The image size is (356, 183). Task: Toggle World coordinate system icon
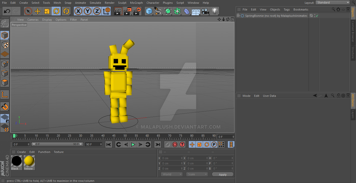[x=106, y=11]
